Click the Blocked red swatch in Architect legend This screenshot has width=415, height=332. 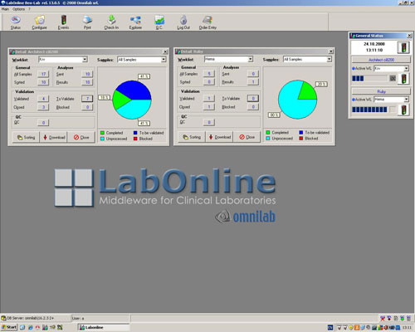(135, 139)
